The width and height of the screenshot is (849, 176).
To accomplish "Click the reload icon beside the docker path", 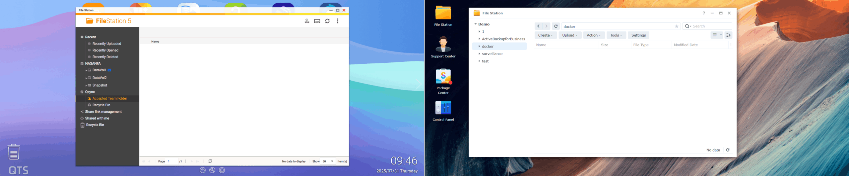I will 556,26.
